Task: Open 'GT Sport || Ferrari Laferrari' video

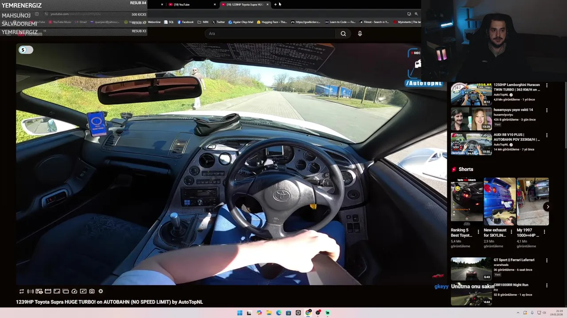Action: tap(471, 269)
